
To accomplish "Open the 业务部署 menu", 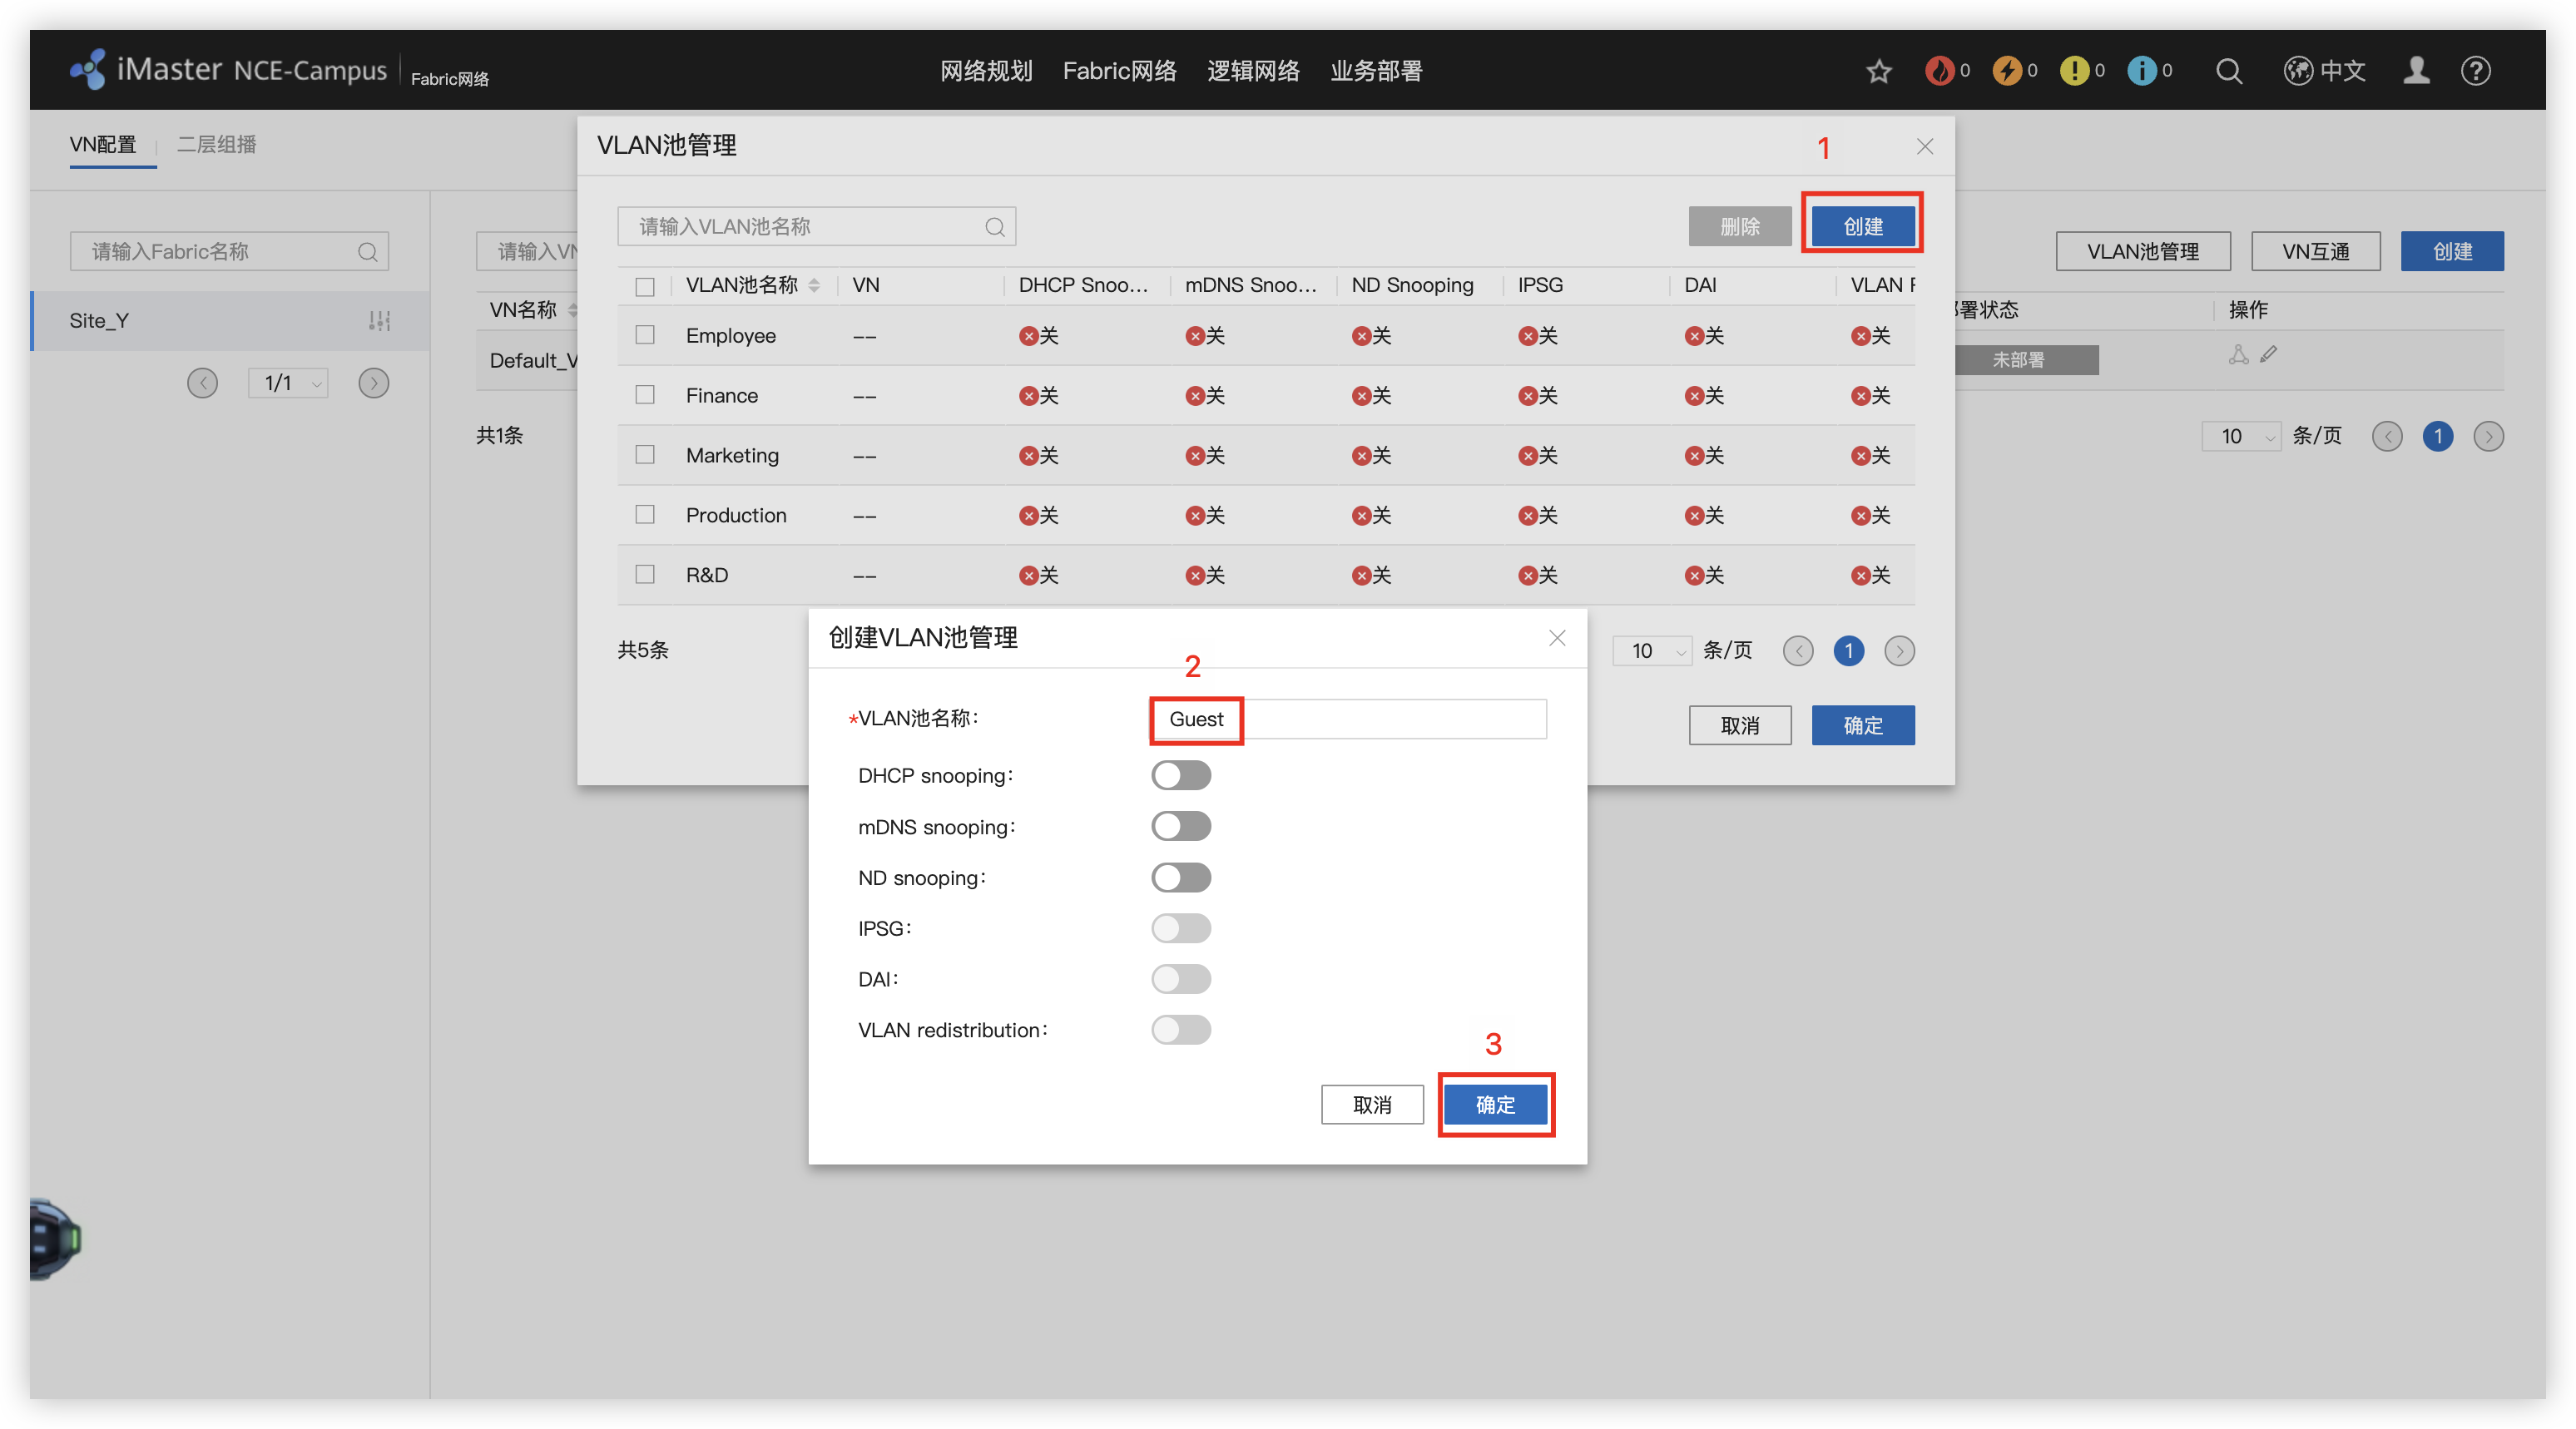I will point(1376,71).
